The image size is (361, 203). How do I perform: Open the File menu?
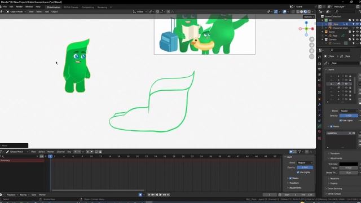point(5,7)
